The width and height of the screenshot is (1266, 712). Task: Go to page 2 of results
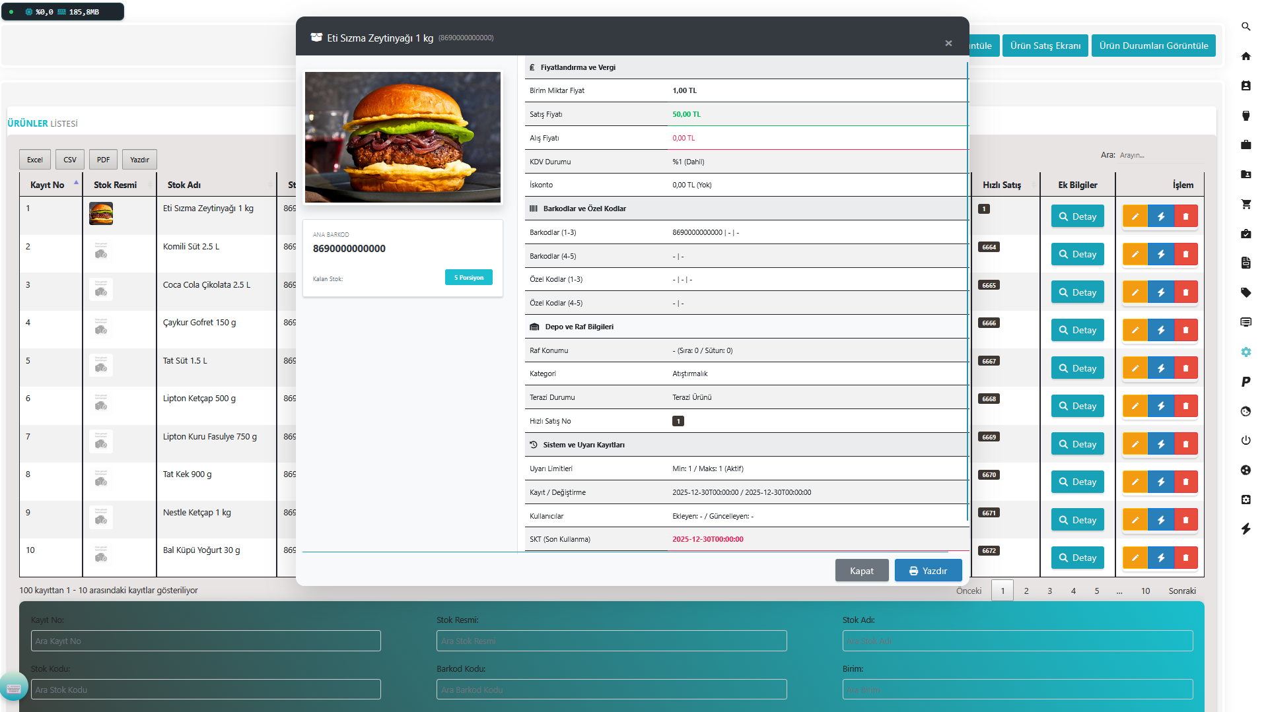(x=1026, y=591)
